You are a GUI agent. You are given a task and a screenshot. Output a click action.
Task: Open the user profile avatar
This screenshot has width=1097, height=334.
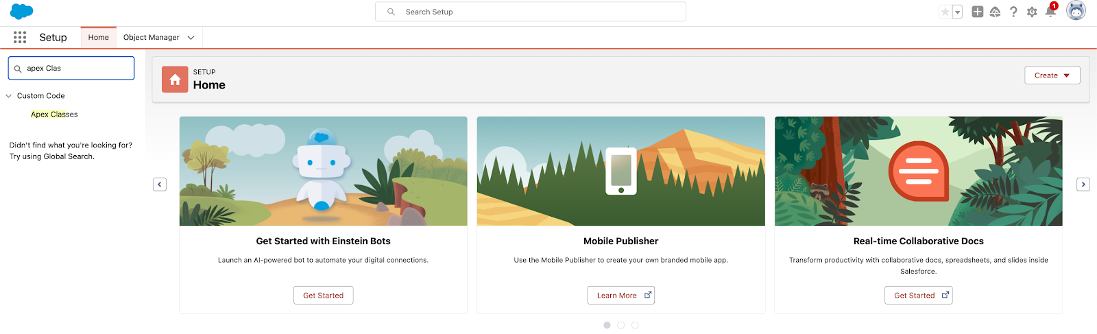[1076, 11]
